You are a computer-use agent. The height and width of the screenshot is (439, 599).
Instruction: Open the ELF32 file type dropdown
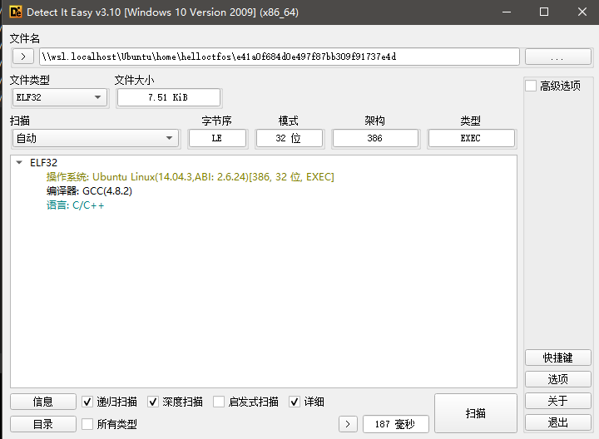point(60,97)
